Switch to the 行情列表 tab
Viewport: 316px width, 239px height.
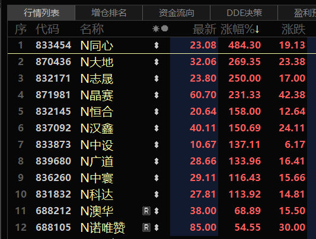(x=42, y=12)
